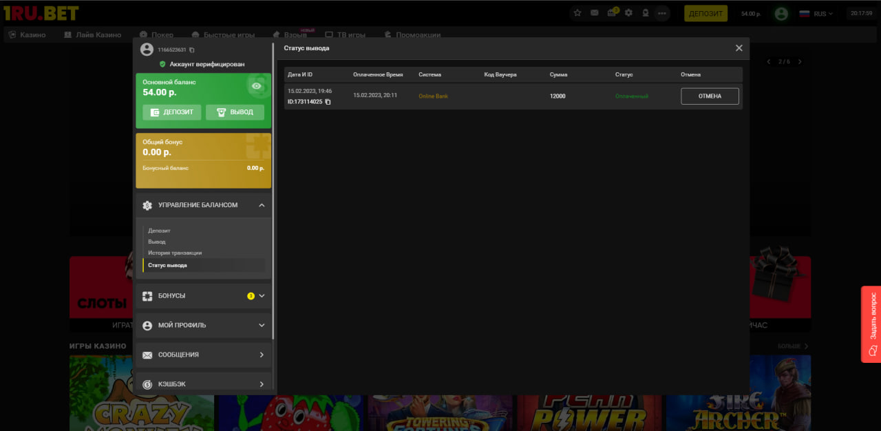Open the RUS language dropdown
Viewport: 881px width, 431px height.
816,14
